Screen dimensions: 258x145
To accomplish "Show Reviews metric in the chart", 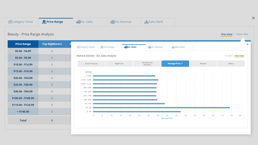I will point(203,63).
